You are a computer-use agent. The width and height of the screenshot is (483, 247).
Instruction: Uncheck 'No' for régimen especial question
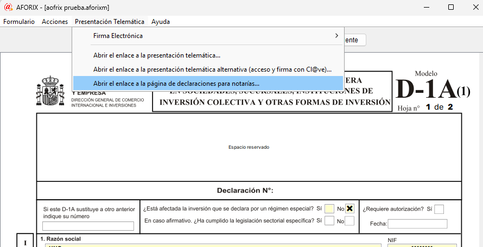coord(350,209)
